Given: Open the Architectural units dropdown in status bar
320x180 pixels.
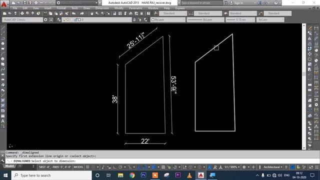Looking at the screenshot, I should click(x=273, y=167).
